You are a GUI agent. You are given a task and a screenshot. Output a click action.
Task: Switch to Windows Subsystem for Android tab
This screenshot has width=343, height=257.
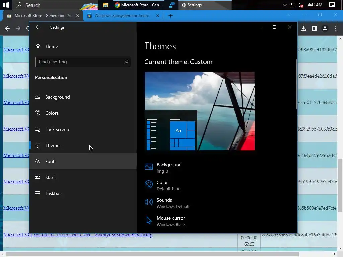122,16
